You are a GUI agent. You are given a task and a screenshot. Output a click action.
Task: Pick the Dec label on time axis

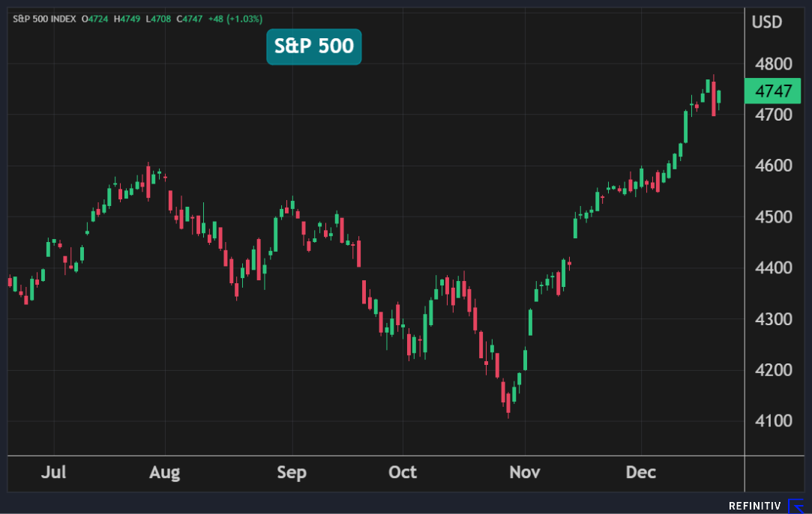641,472
